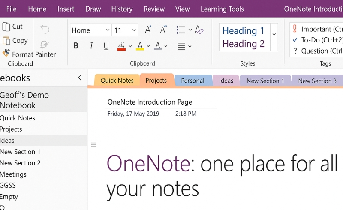Switch to the Draw ribbon tab
This screenshot has width=343, height=210.
point(93,9)
